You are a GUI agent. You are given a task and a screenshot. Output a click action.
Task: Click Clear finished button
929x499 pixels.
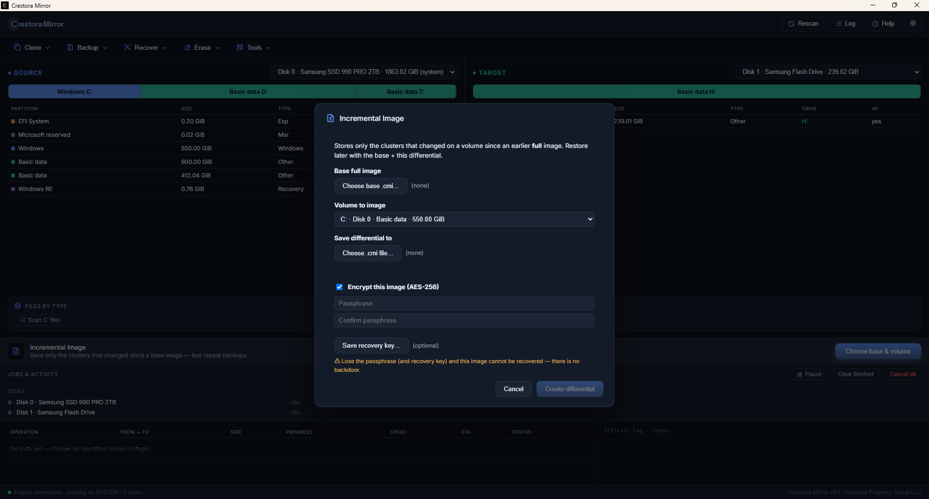click(855, 374)
